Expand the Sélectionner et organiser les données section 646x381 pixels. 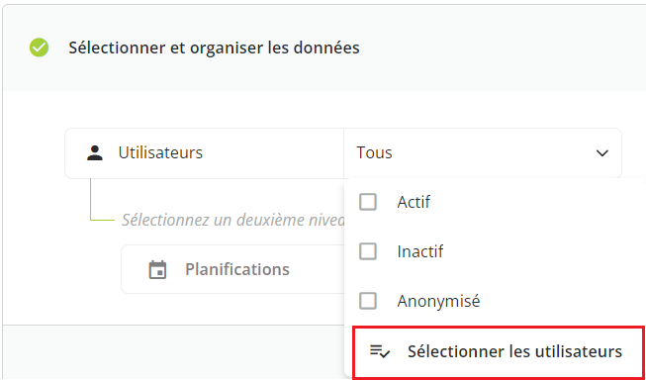pos(214,48)
